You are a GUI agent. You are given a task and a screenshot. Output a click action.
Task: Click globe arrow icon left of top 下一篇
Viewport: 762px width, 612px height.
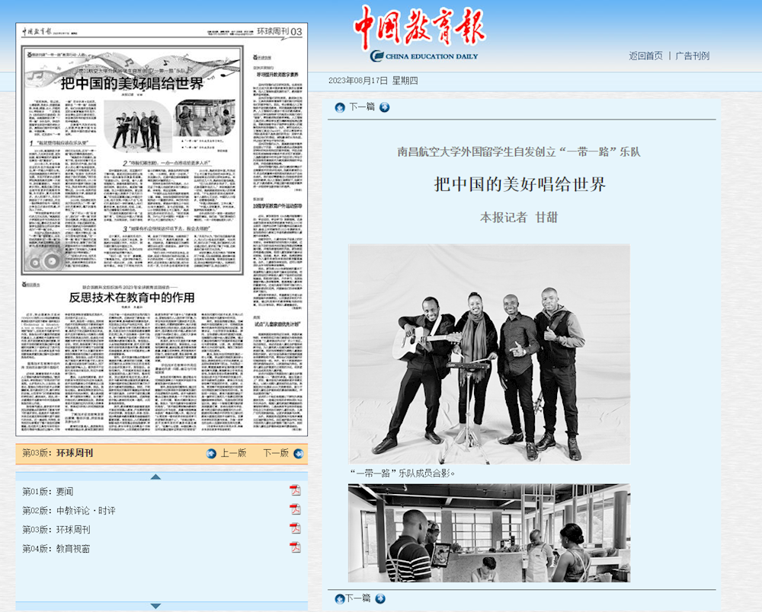pos(340,107)
